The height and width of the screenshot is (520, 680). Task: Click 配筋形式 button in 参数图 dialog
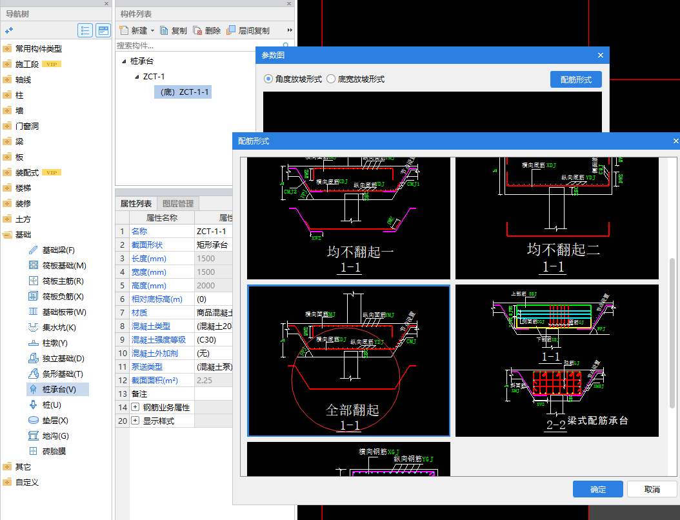(x=576, y=79)
